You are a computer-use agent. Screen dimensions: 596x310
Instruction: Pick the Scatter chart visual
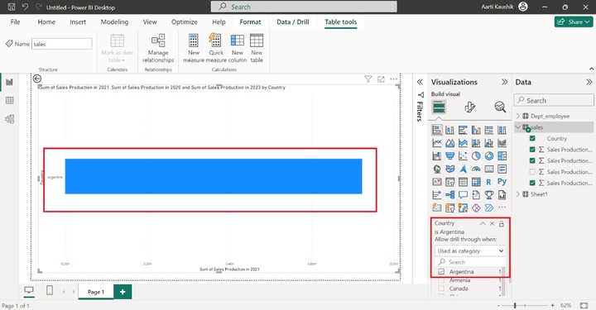463,156
